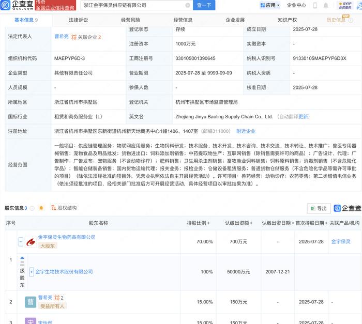Viewport: 362px width, 324px height.
Task: Click the 金宇保灵生物药品 company logo thumbnail
Action: [31, 242]
